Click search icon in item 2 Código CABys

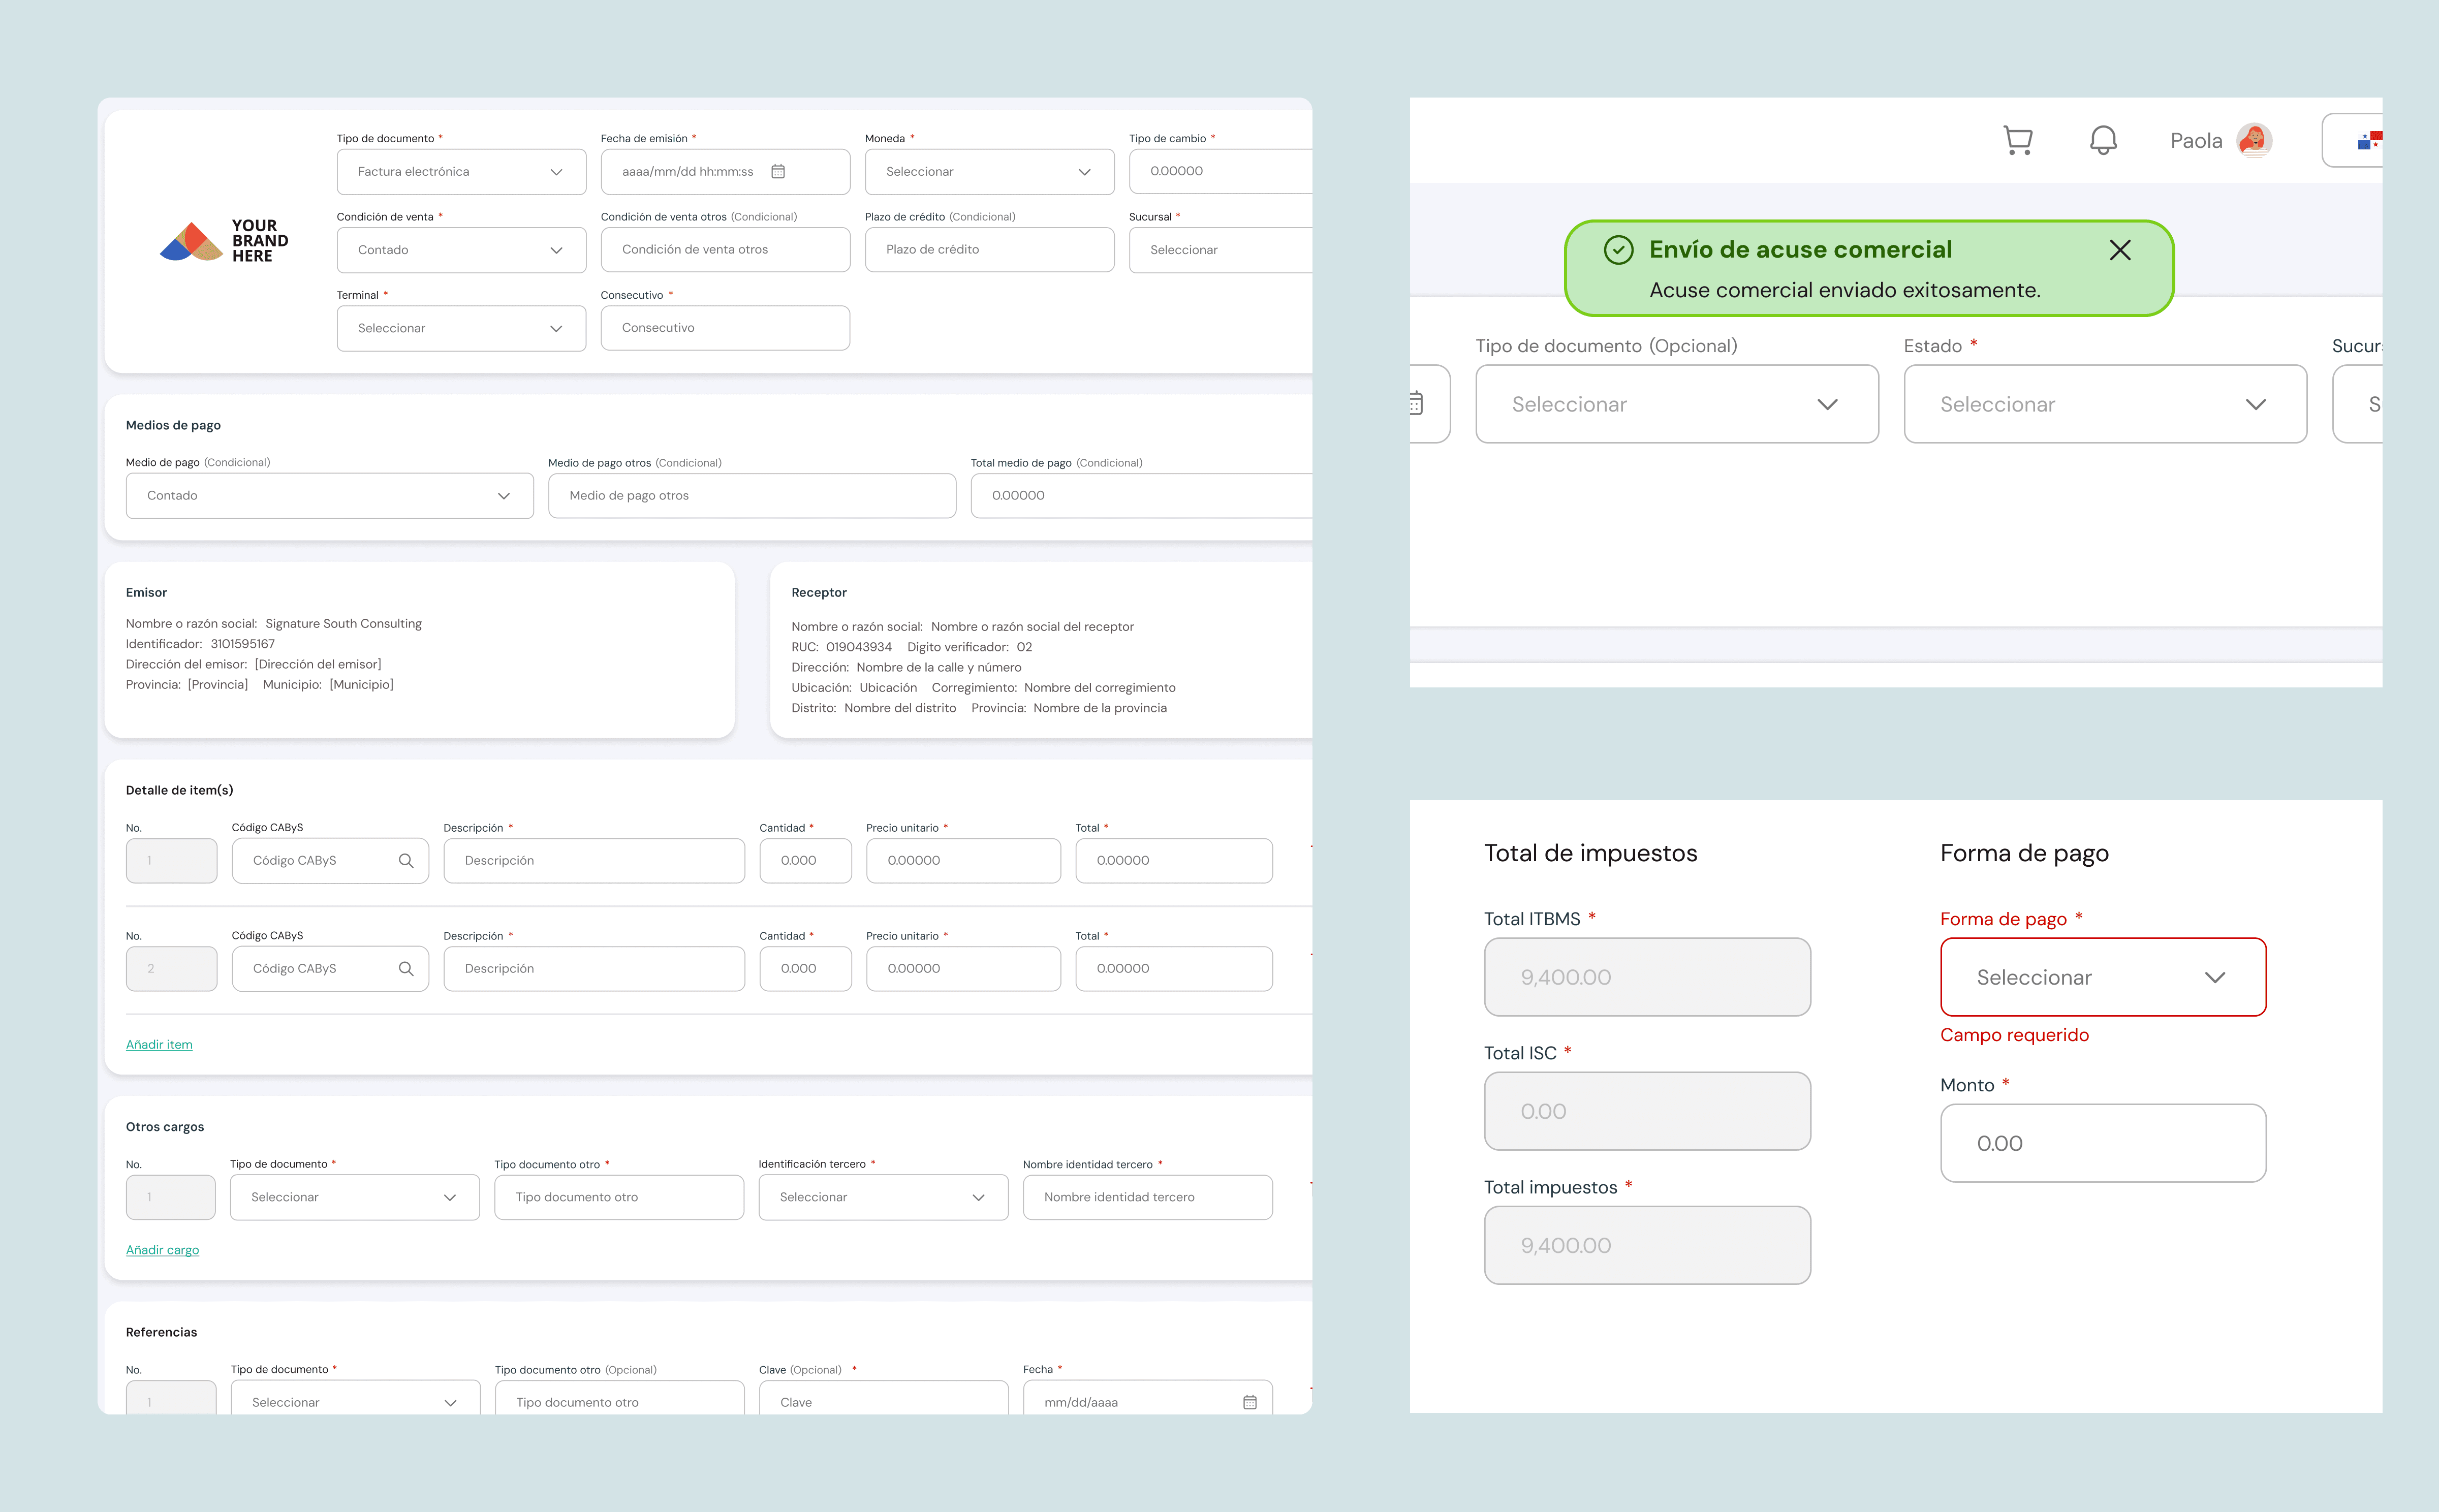point(406,968)
